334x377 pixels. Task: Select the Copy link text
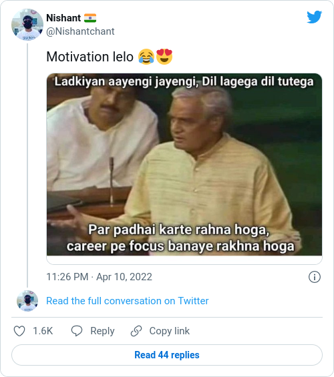click(170, 331)
